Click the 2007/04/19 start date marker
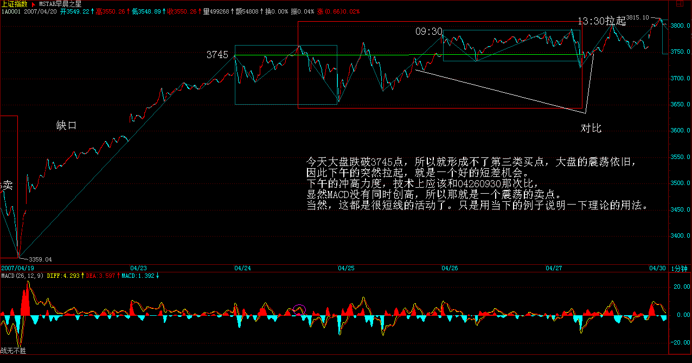Viewport: 692px width, 363px height. [14, 269]
